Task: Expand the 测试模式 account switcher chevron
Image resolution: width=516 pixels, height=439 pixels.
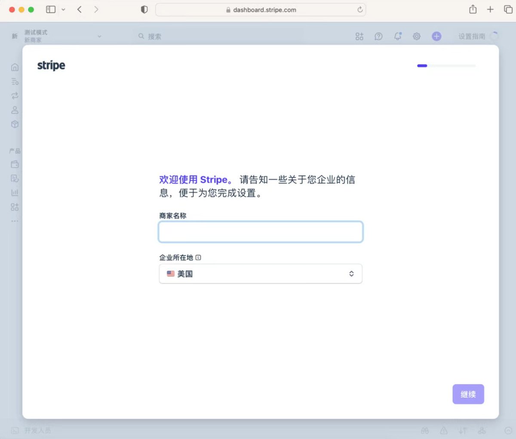Action: (x=99, y=37)
